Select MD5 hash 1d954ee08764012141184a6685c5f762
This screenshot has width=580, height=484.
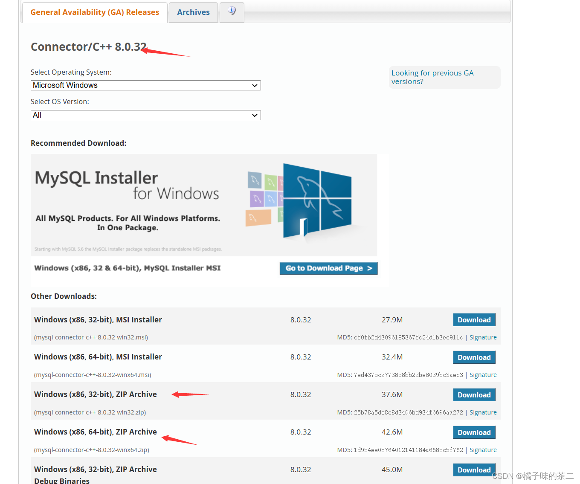click(x=409, y=450)
